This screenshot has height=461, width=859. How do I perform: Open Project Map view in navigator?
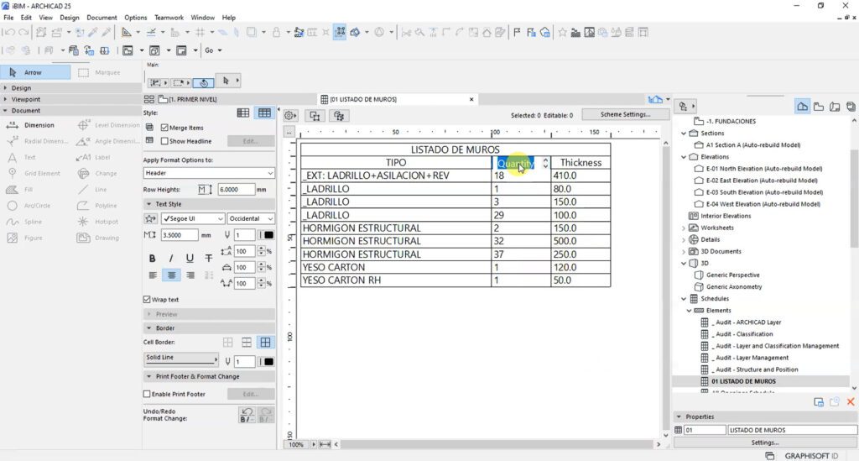tap(802, 107)
